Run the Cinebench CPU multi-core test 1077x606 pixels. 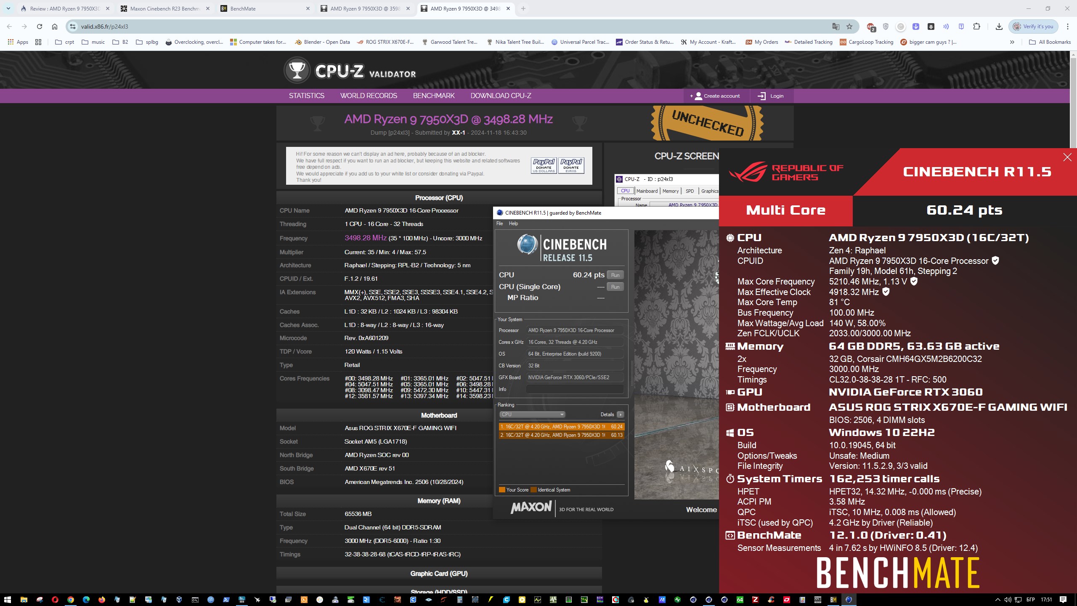point(615,275)
